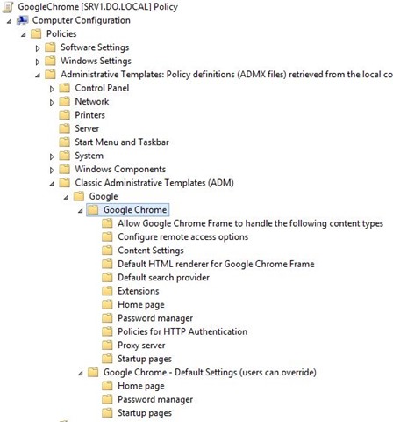Click the Proxy server folder icon

[107, 345]
